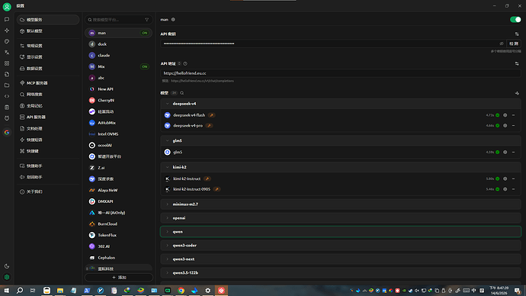Click the Google icon in left sidebar
526x296 pixels.
coord(7,133)
